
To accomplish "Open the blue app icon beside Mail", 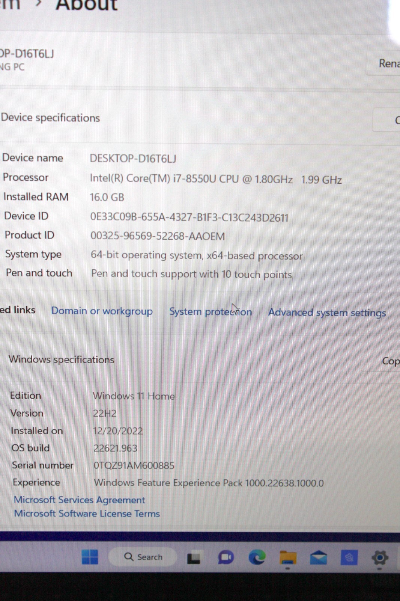I will 349,558.
